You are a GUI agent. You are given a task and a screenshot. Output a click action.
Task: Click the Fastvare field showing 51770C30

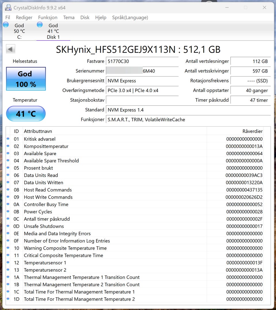[x=142, y=61]
